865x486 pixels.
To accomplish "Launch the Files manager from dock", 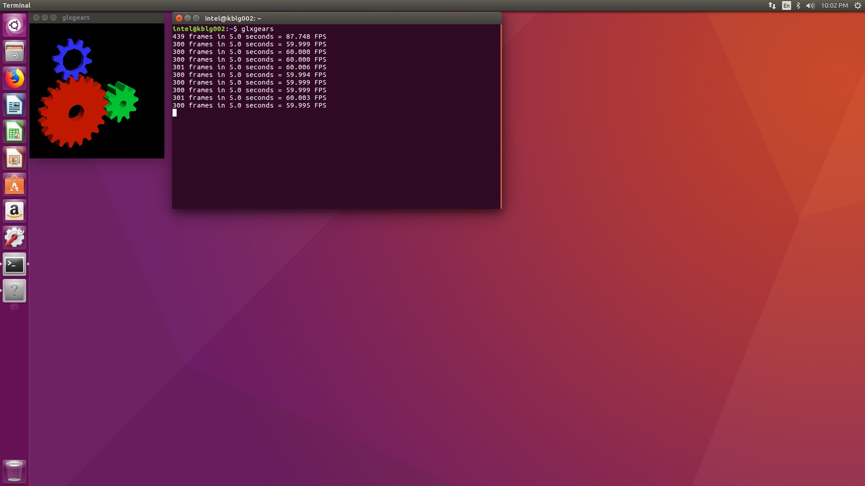I will pyautogui.click(x=14, y=52).
